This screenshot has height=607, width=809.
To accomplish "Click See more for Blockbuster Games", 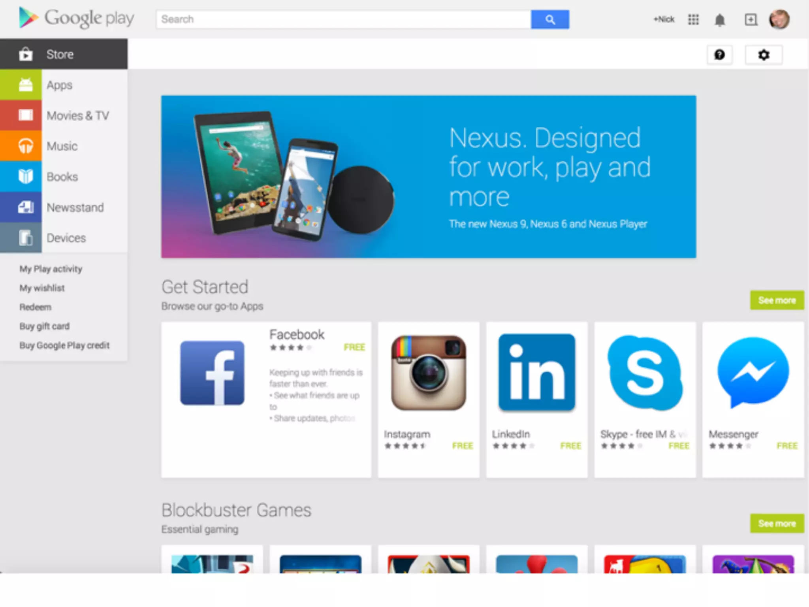I will pyautogui.click(x=777, y=524).
